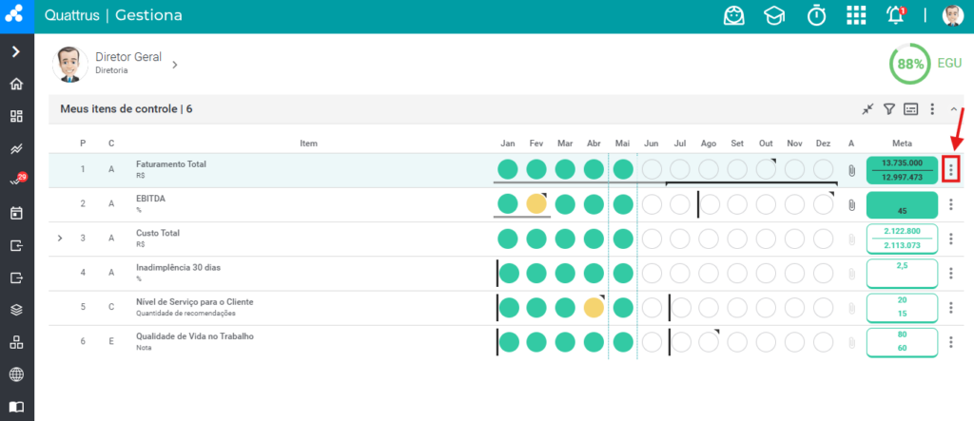Click the EBITDA item name

(x=146, y=199)
